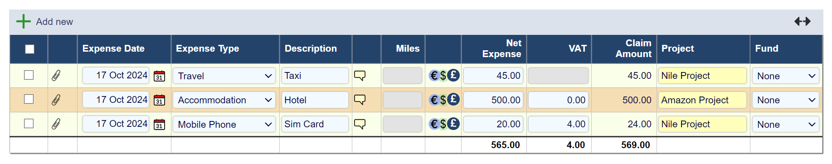The image size is (832, 164).
Task: Open attachment paperclip for the Taxi row
Action: tap(56, 75)
